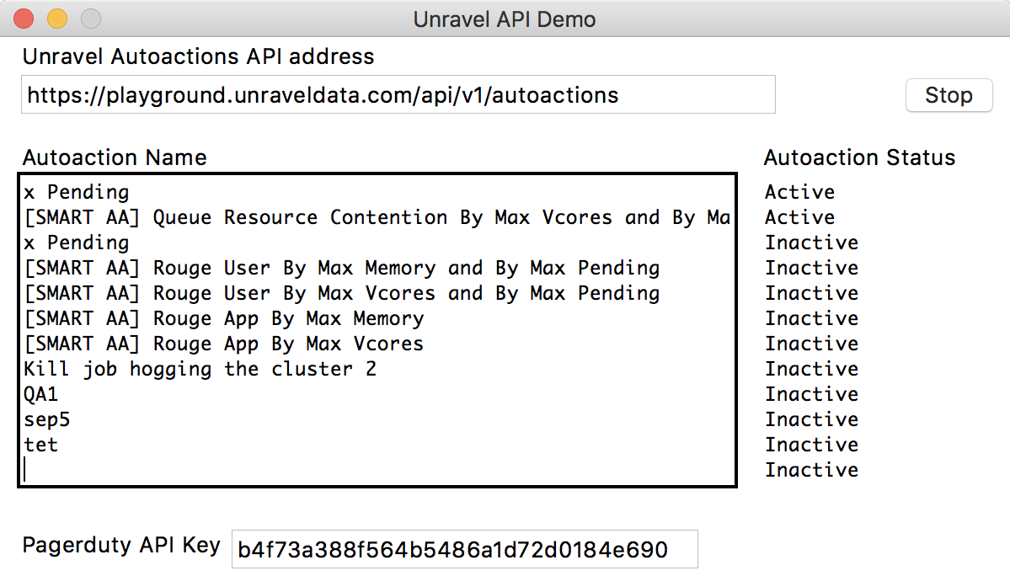Click the 'Unravel Autoactions API address' label

coord(199,56)
